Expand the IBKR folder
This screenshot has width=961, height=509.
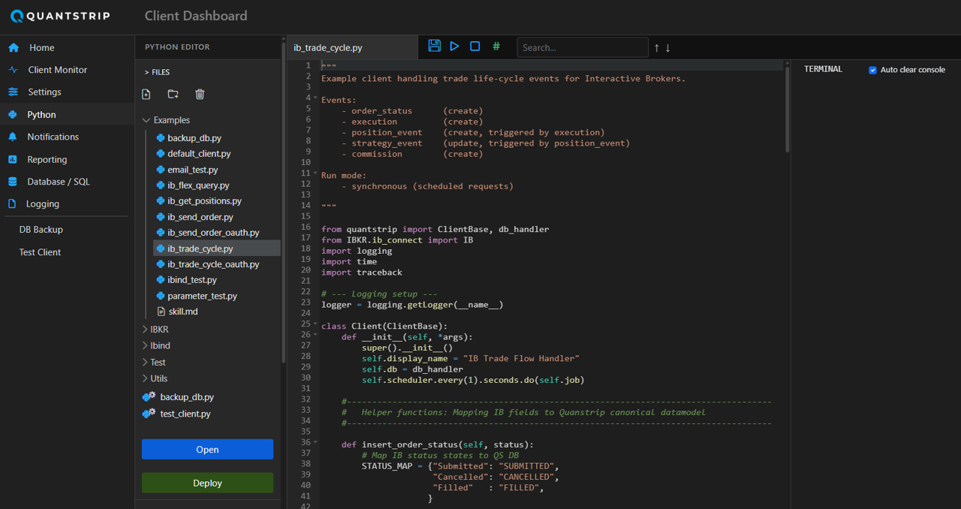pyautogui.click(x=145, y=329)
